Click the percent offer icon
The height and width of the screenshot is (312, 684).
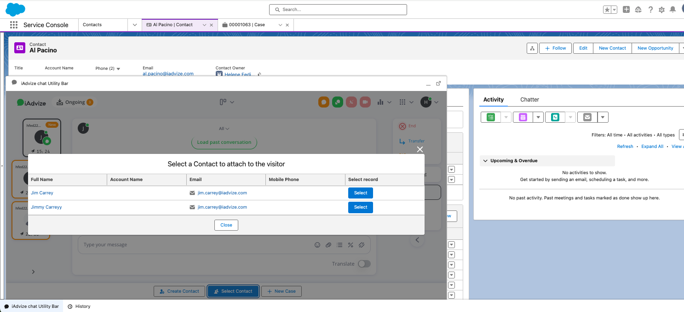point(351,245)
